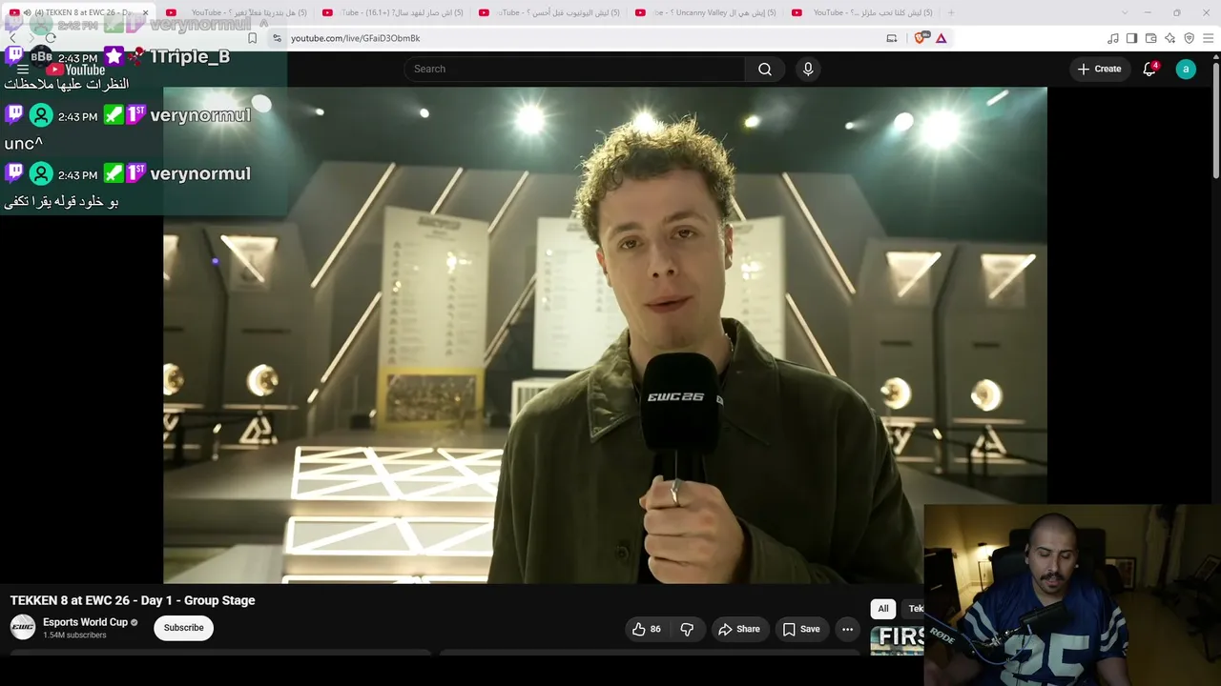The image size is (1221, 686).
Task: Click the page vertical scrollbar
Action: click(1215, 120)
